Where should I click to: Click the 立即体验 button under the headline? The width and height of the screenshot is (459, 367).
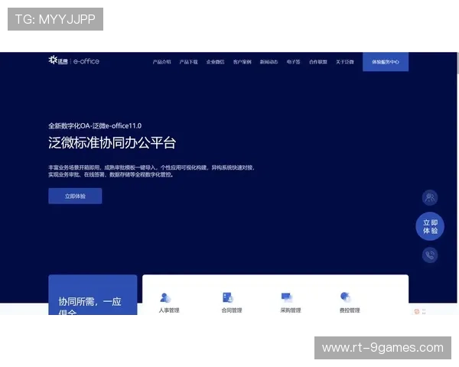(x=75, y=196)
